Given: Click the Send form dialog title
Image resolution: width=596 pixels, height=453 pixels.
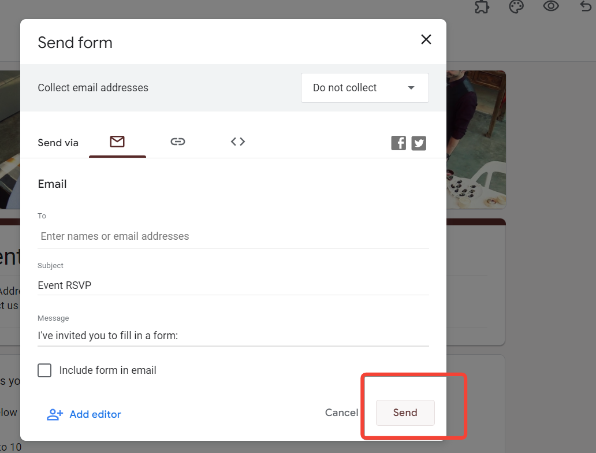Looking at the screenshot, I should 75,43.
